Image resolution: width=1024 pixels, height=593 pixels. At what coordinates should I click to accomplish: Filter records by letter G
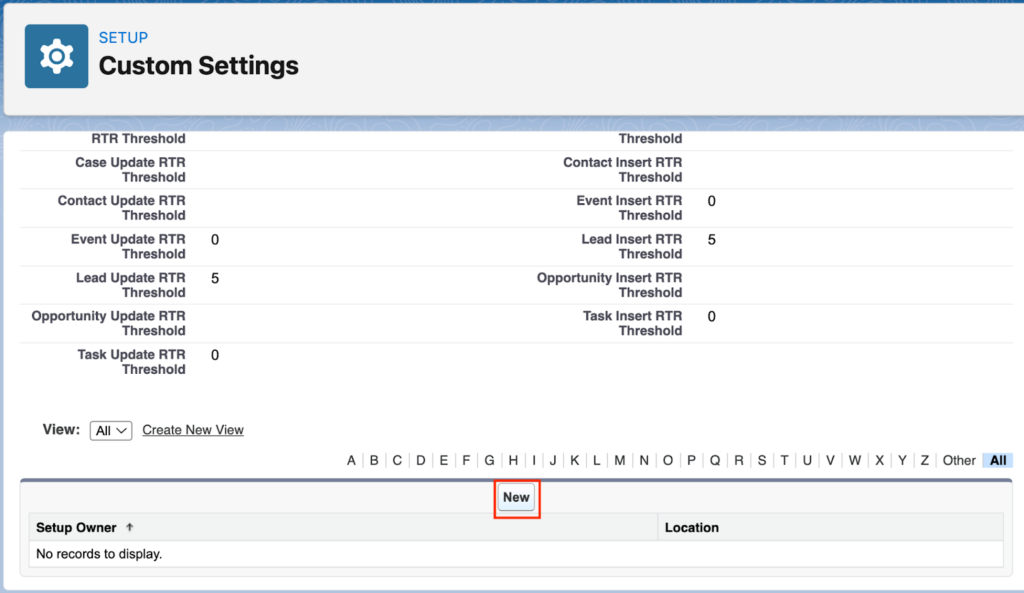pyautogui.click(x=490, y=460)
